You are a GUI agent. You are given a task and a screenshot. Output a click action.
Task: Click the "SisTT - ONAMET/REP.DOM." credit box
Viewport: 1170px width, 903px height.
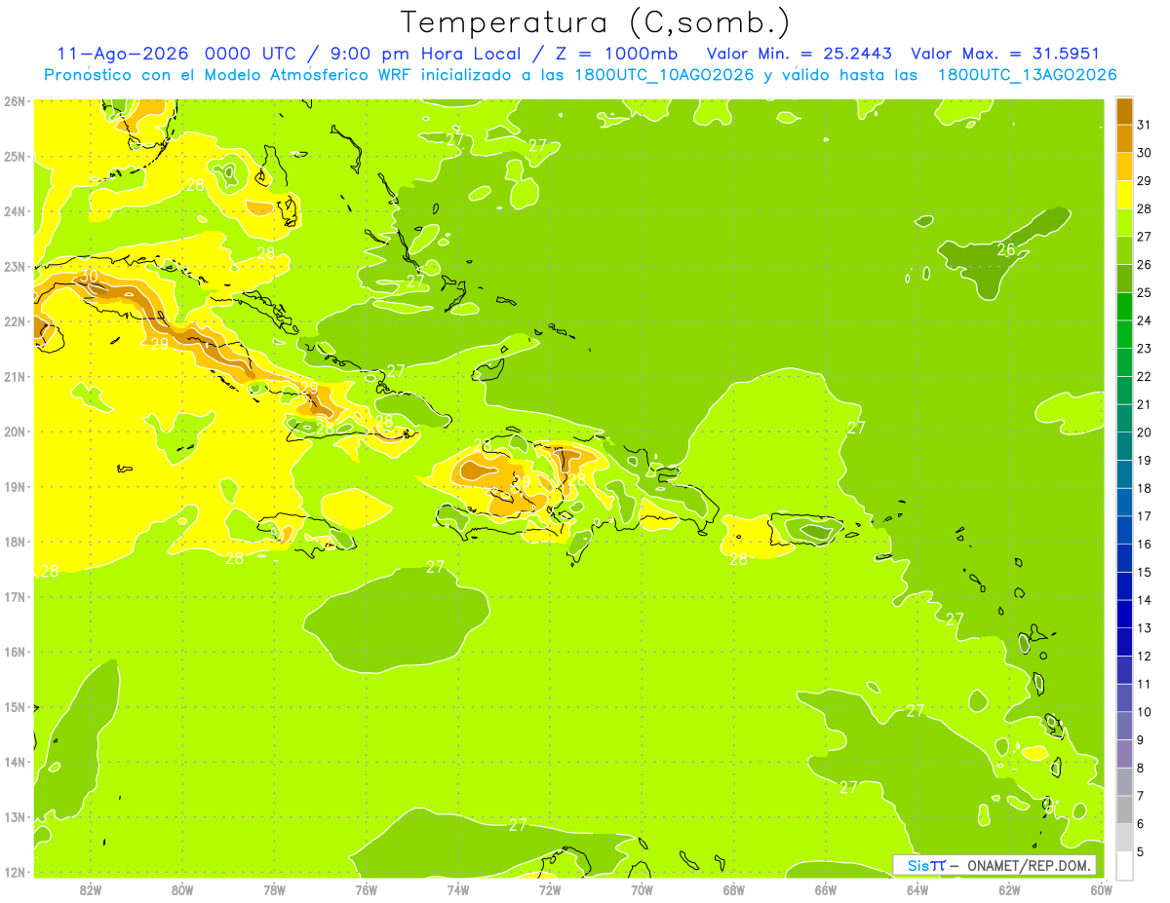[x=995, y=865]
